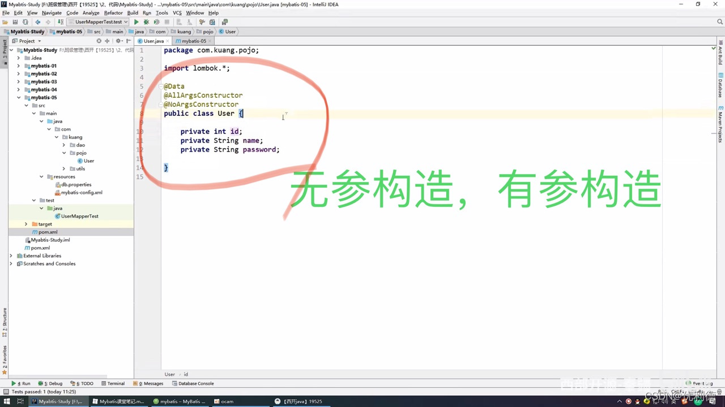Switch to the mybatis-05 editor tab
The image size is (725, 407).
pos(194,41)
